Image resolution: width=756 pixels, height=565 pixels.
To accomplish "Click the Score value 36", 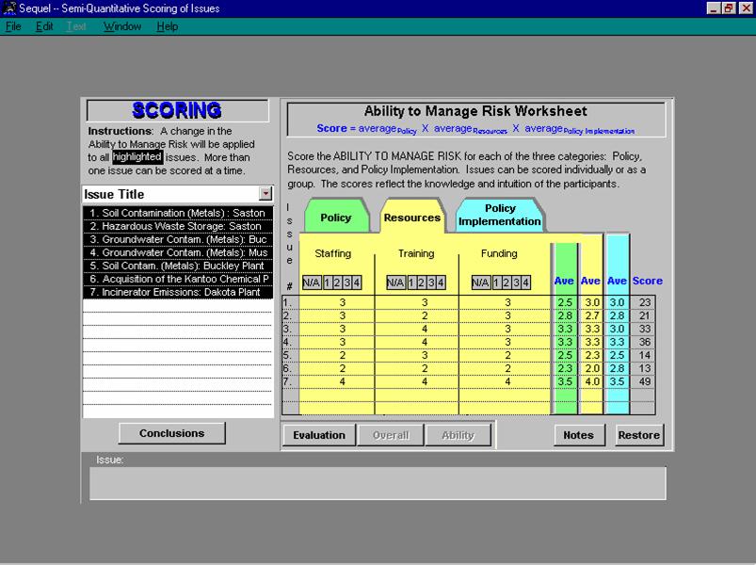I will [x=645, y=342].
